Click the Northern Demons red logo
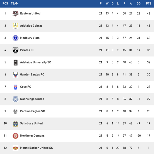The image size is (154, 154). pos(15,136)
